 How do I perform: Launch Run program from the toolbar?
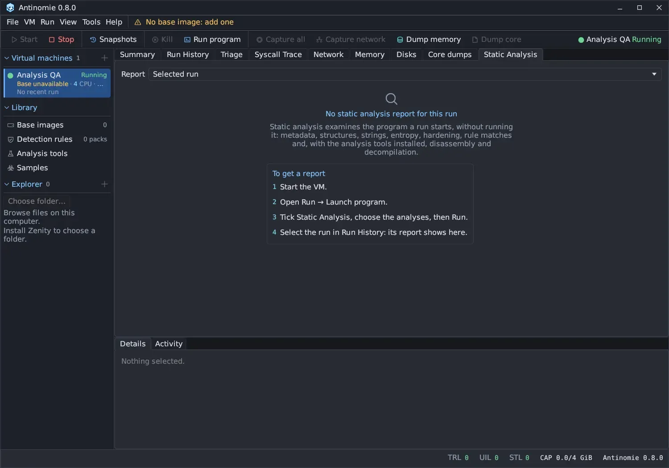(212, 39)
